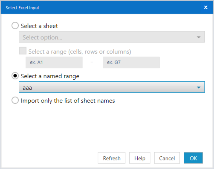Enable the "Select a named range" radio option
This screenshot has width=214, height=169.
15,76
